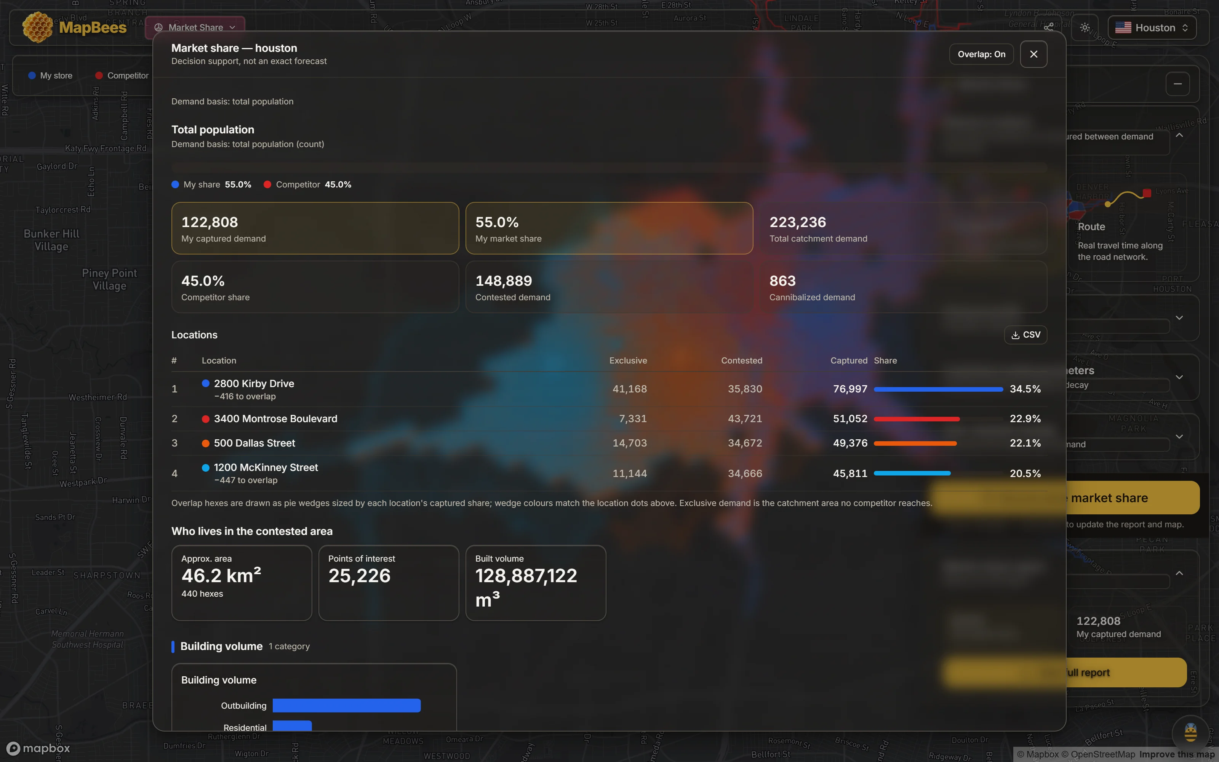Click the Residential bar in Building volume chart
This screenshot has height=762, width=1219.
(292, 726)
